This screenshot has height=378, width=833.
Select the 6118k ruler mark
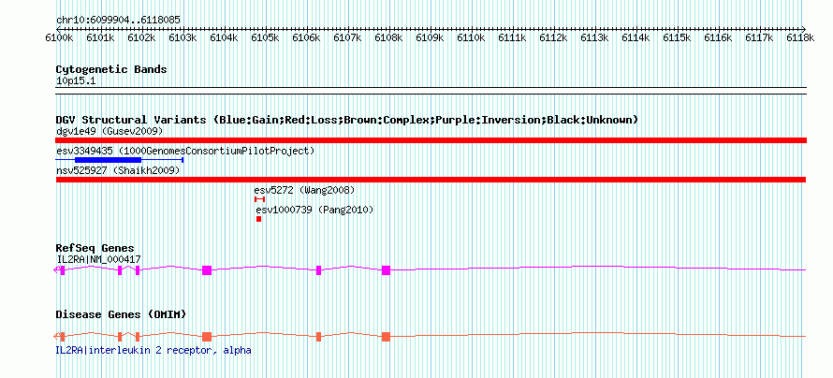pyautogui.click(x=799, y=37)
